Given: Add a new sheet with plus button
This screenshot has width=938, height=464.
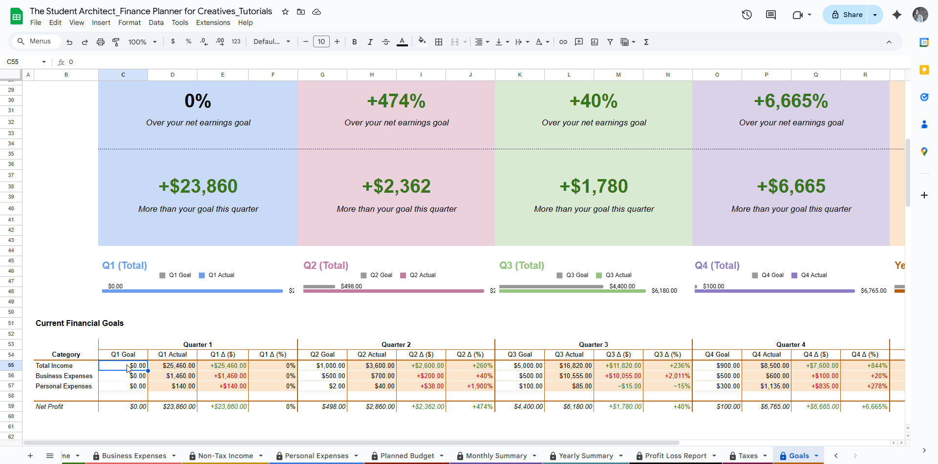Looking at the screenshot, I should coord(30,456).
